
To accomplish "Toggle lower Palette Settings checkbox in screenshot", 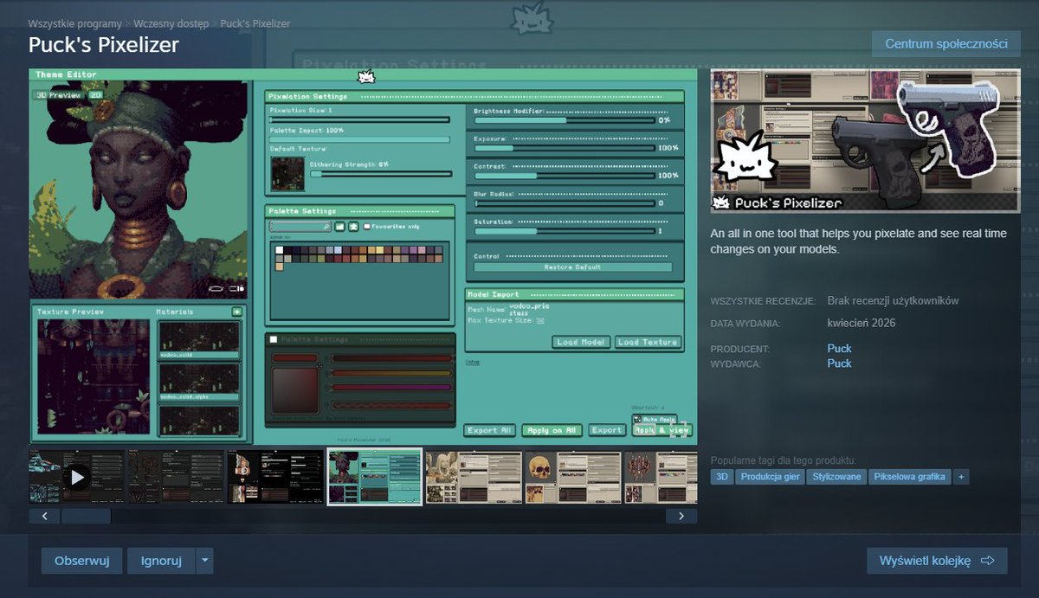I will pyautogui.click(x=274, y=339).
